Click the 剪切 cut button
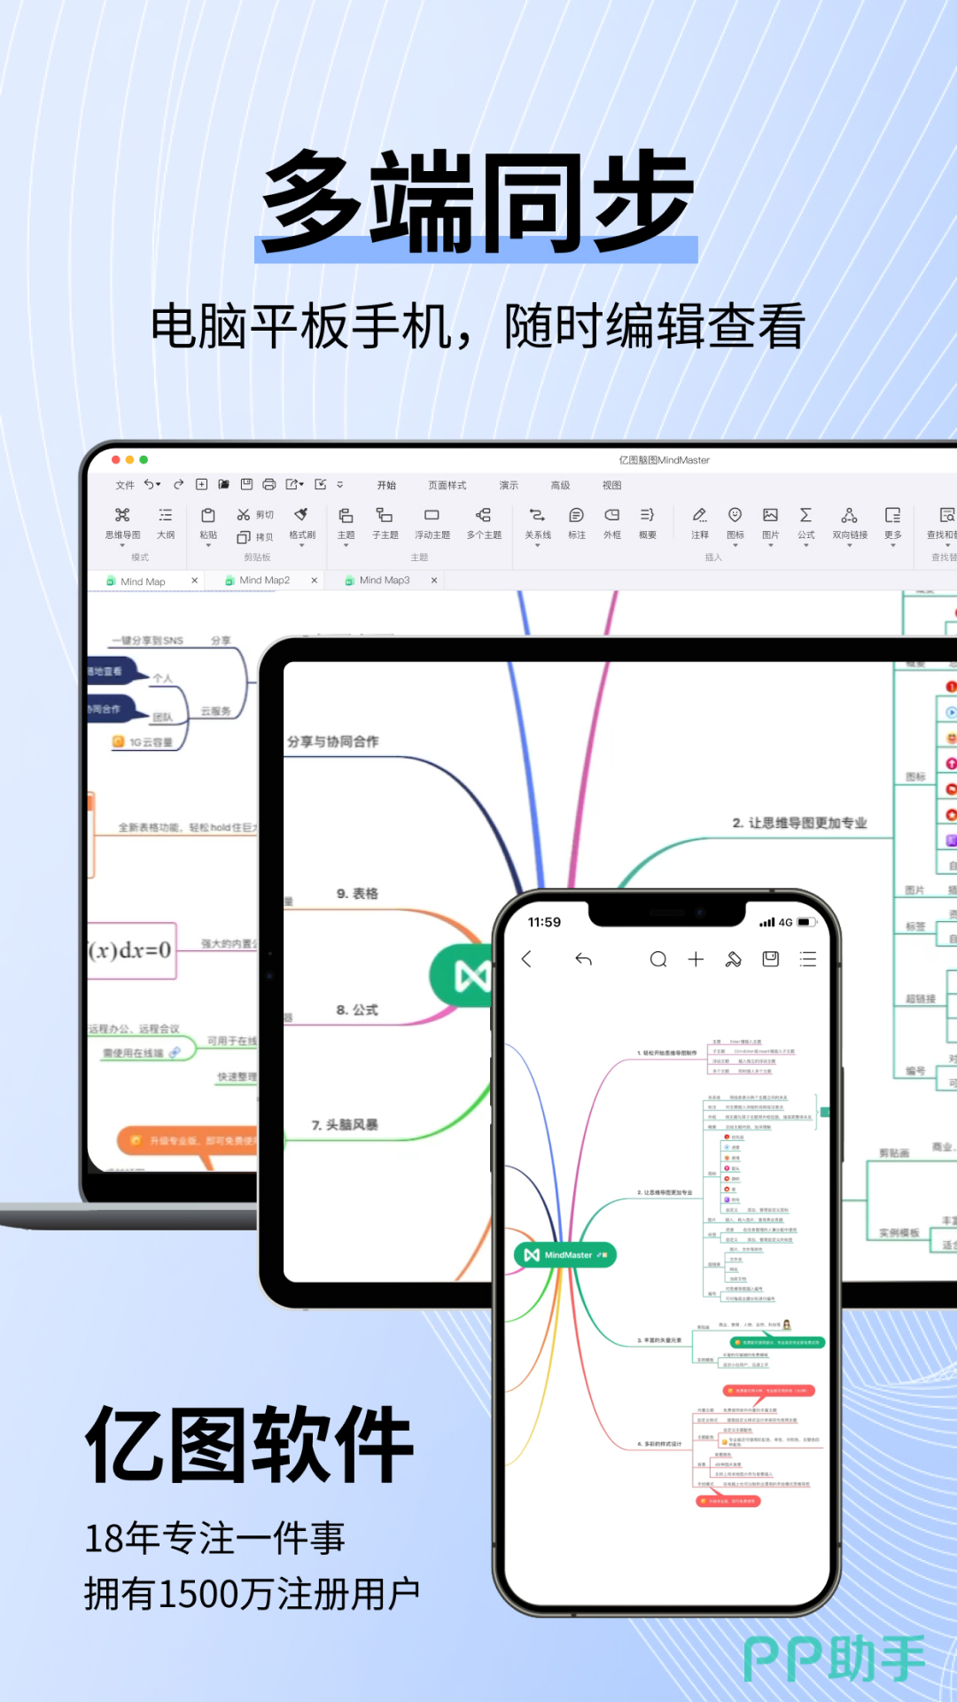 click(255, 515)
